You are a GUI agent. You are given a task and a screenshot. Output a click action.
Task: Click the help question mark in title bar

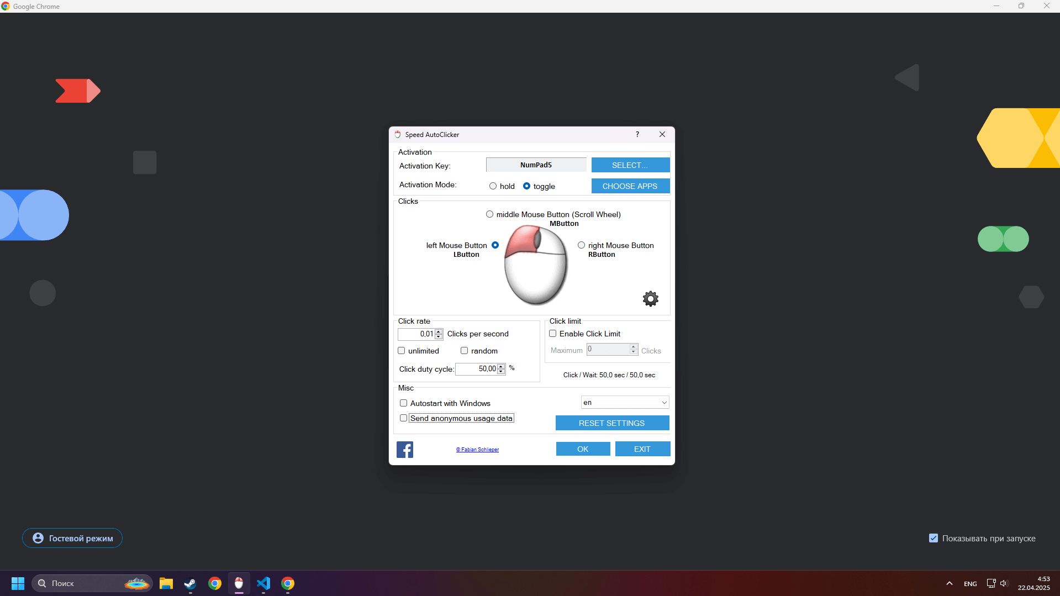coord(637,134)
